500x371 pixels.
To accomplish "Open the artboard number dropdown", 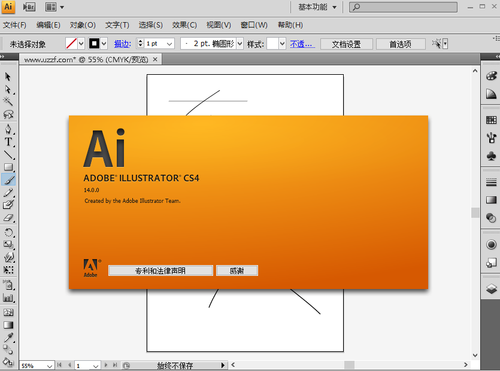I will (x=96, y=366).
